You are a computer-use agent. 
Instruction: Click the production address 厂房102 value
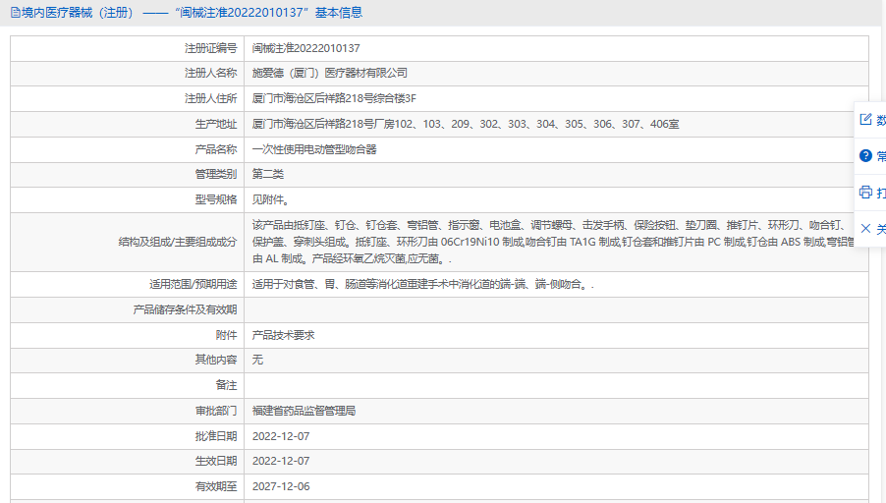pyautogui.click(x=465, y=125)
